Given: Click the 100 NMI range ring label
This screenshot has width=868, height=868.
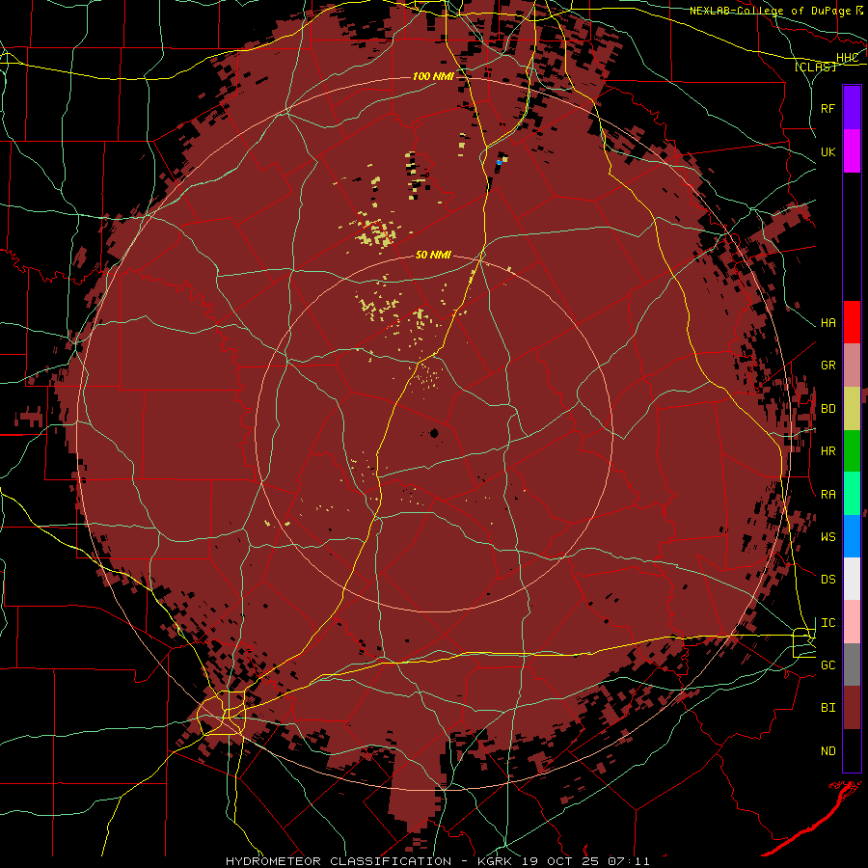Looking at the screenshot, I should 433,76.
